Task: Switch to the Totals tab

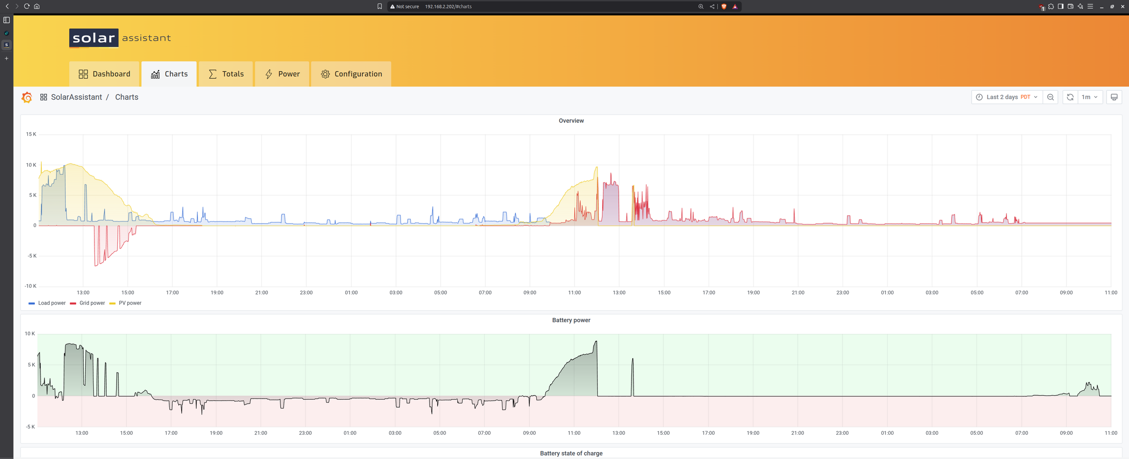Action: coord(226,74)
